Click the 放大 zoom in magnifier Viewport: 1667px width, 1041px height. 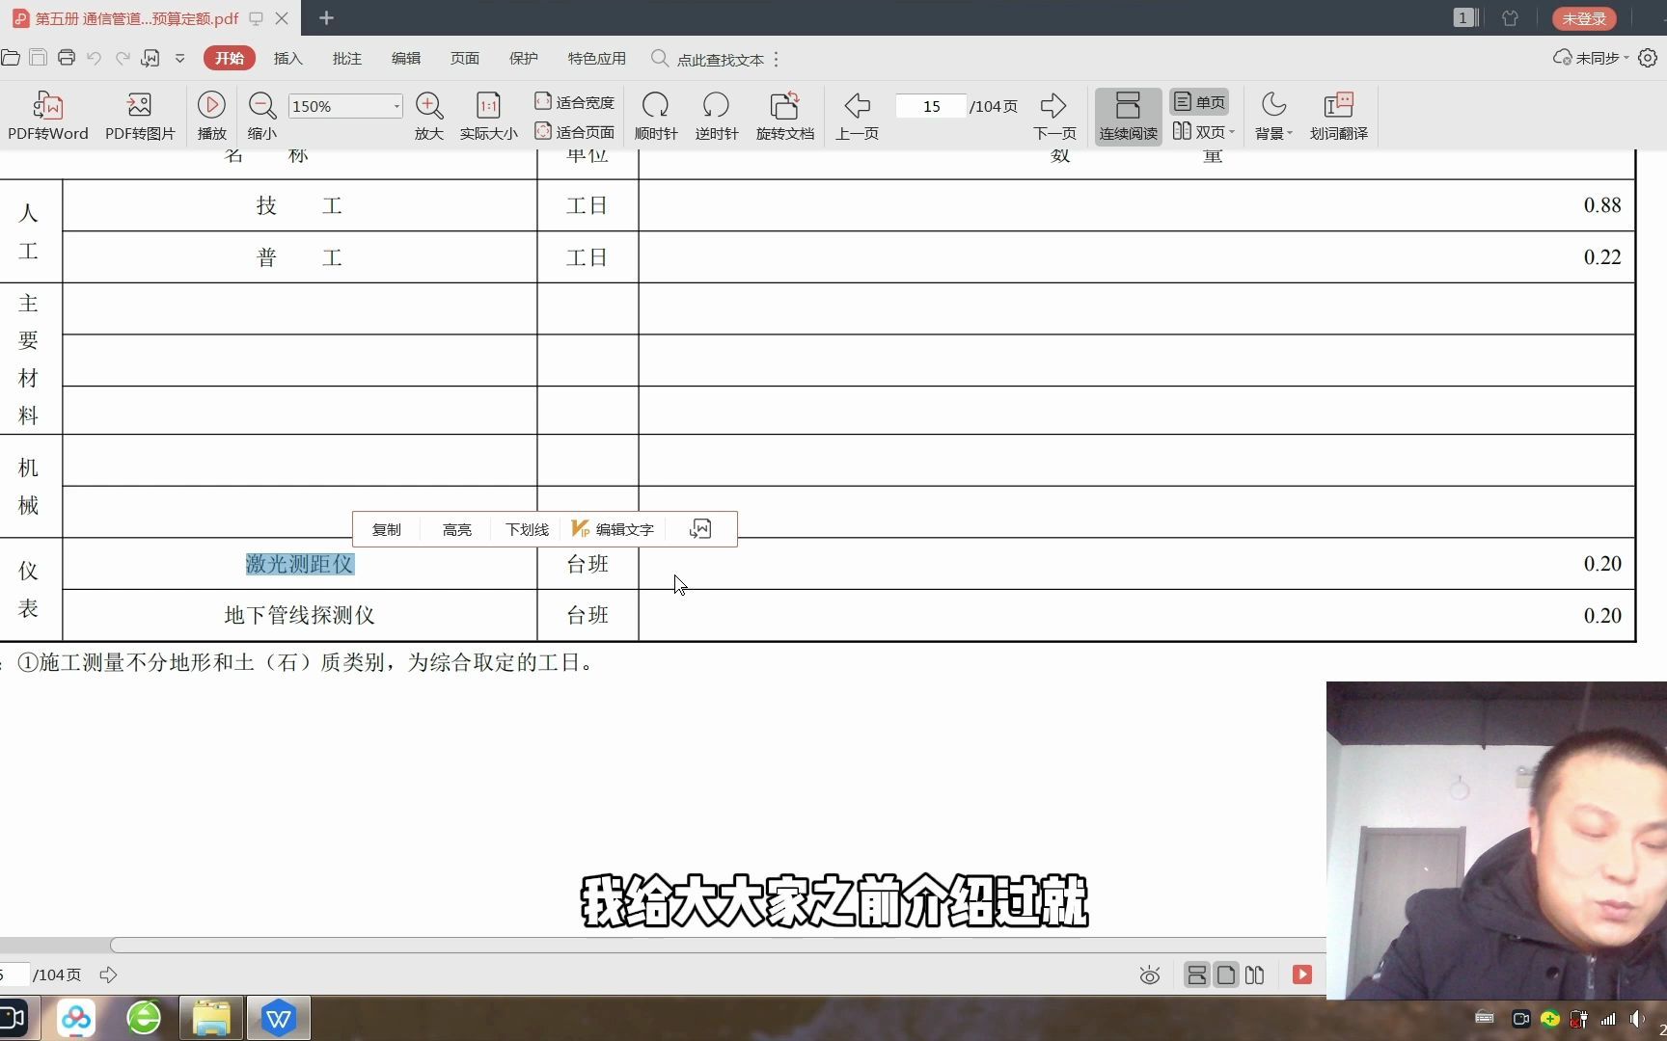tap(429, 116)
